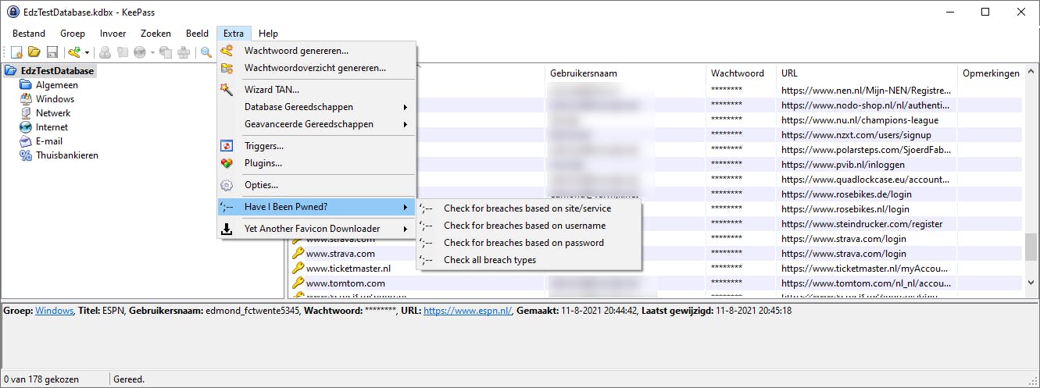Click the Find magnifier toolbar icon
1040x388 pixels.
(x=207, y=52)
